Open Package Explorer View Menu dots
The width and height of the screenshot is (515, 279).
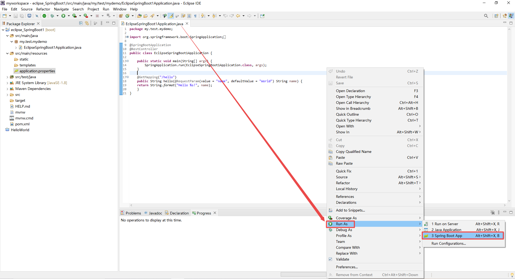point(101,23)
